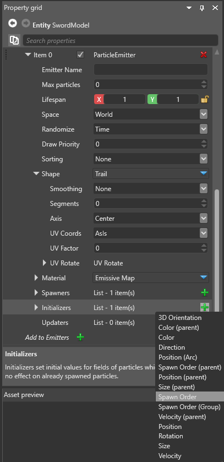Collapse the Shape section
Image resolution: width=224 pixels, height=462 pixels.
(36, 174)
